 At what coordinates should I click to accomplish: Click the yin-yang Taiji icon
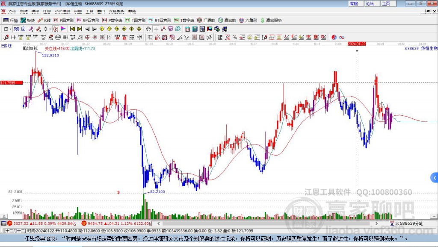pos(334,37)
